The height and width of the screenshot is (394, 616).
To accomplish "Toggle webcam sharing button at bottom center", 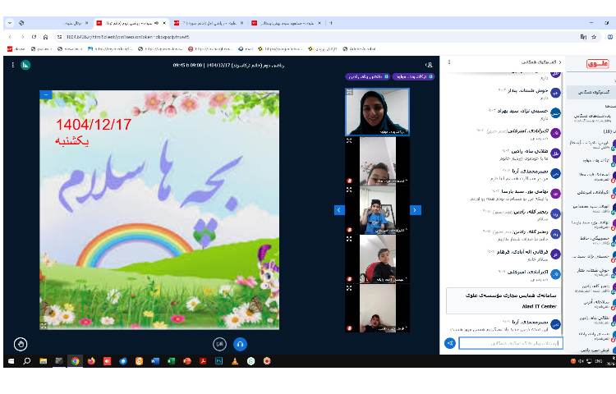I will point(219,344).
